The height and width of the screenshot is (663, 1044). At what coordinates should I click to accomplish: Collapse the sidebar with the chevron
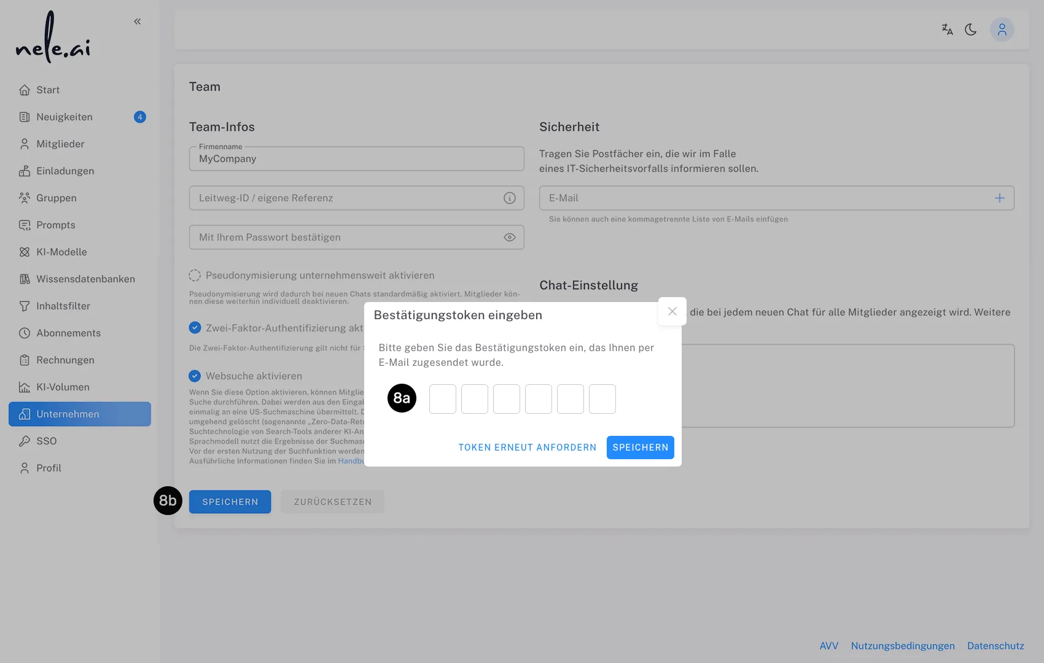pos(137,21)
